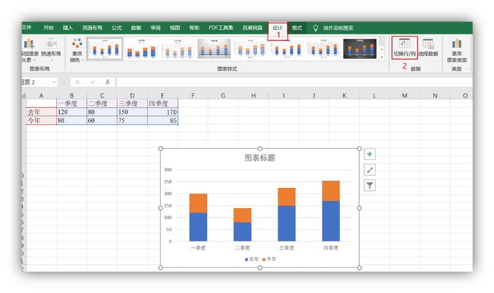Click the chart styles paintbrush button
This screenshot has height=293, width=494.
370,170
